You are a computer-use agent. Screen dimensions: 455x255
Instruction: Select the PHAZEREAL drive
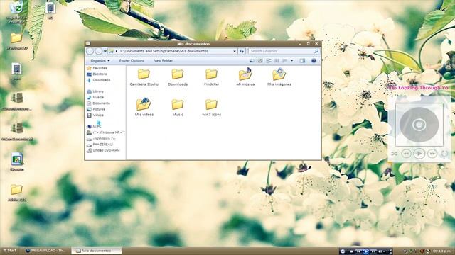pos(100,144)
